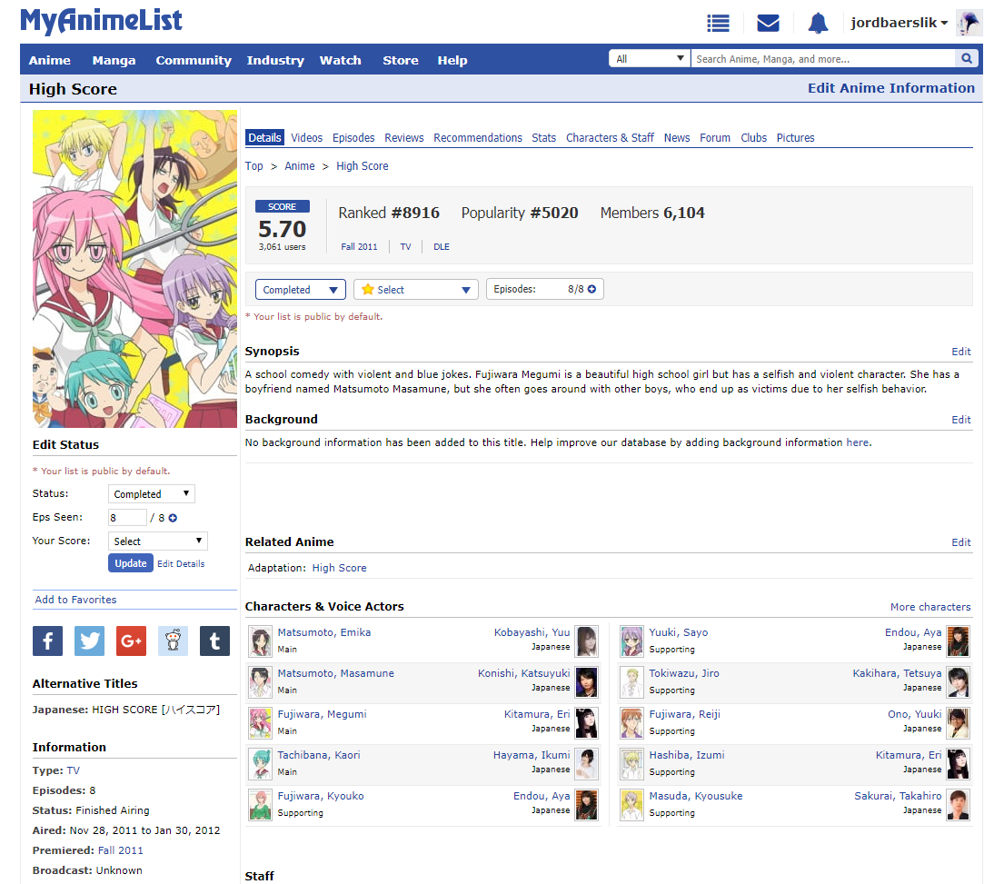Click Edit Anime Information link
Screen dimensions: 984x884
[891, 88]
